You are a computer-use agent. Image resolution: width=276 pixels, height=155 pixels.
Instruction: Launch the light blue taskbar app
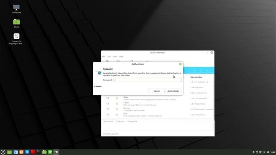click(x=16, y=152)
